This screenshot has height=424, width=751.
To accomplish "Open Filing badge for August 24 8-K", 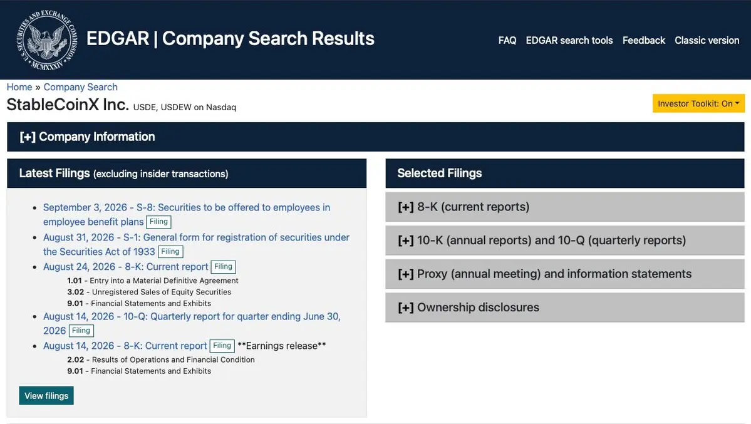I will click(x=223, y=267).
